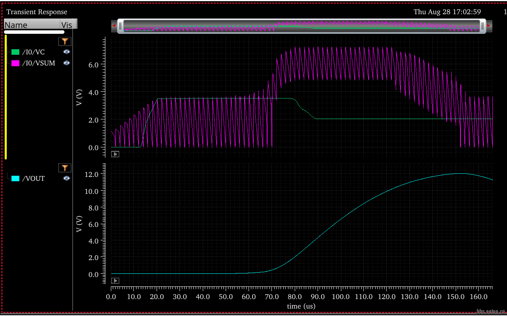Click right red arrow of zoom scrollbar
507x316 pixels.
[489, 26]
